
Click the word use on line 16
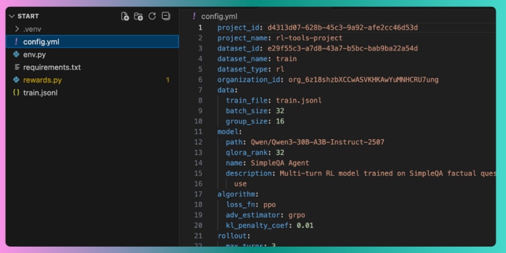240,184
